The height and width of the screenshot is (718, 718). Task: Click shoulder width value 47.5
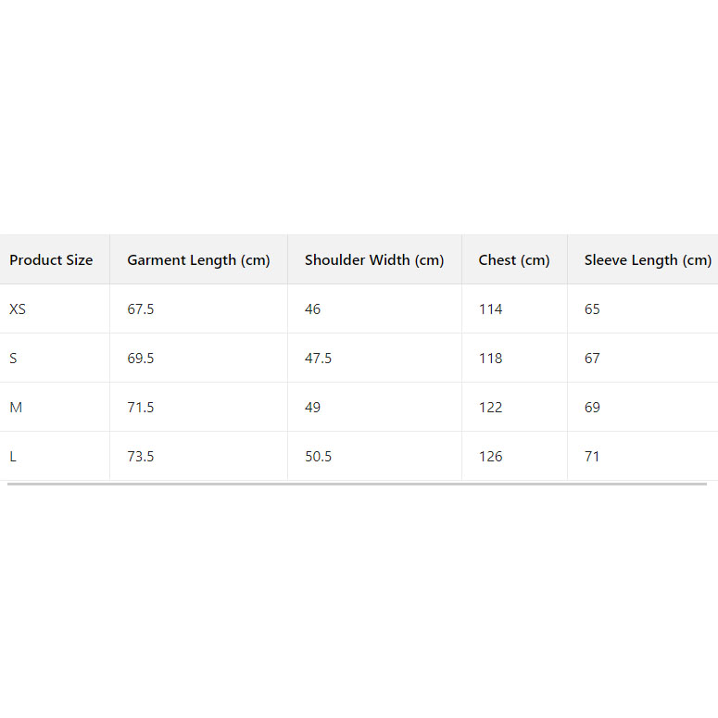(318, 359)
